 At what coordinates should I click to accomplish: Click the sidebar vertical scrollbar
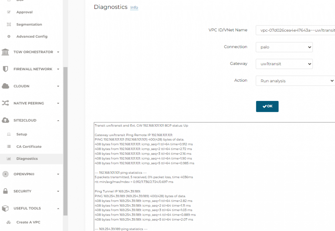[65, 141]
